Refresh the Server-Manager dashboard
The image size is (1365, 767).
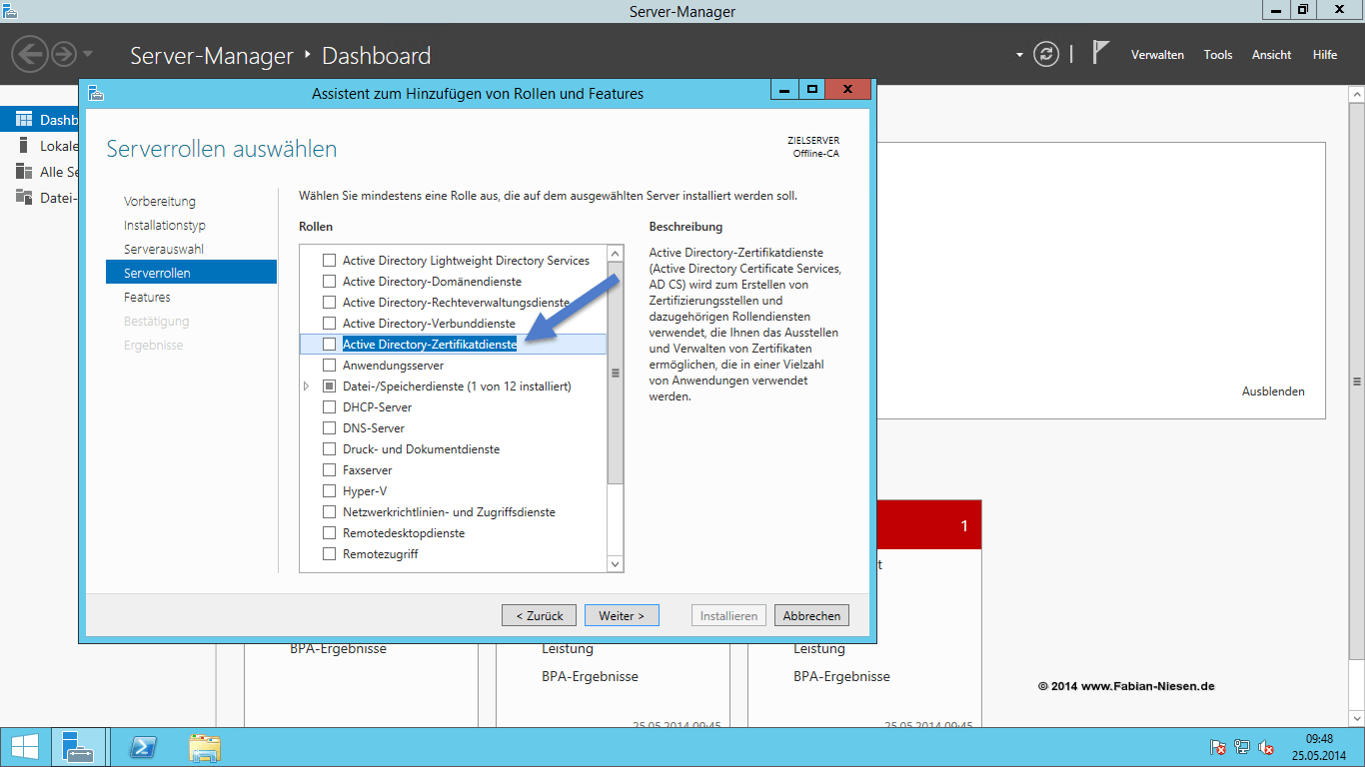[1046, 54]
